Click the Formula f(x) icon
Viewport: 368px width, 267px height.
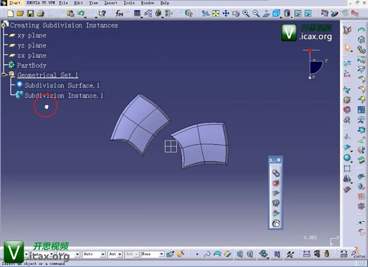click(x=120, y=13)
